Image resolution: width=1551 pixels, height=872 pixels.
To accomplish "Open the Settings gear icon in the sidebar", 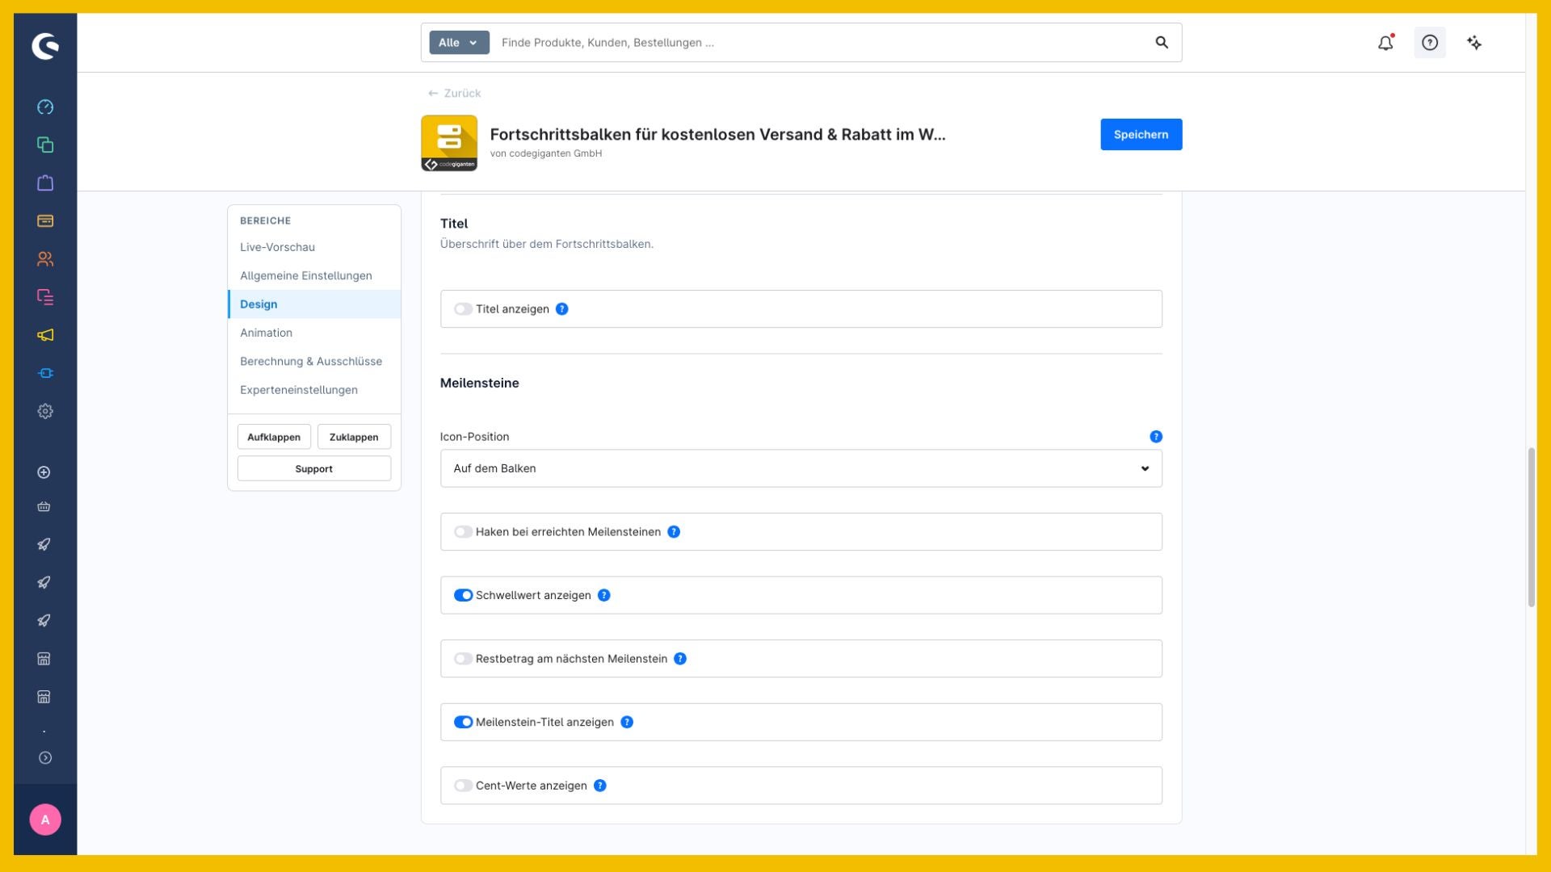I will tap(45, 411).
